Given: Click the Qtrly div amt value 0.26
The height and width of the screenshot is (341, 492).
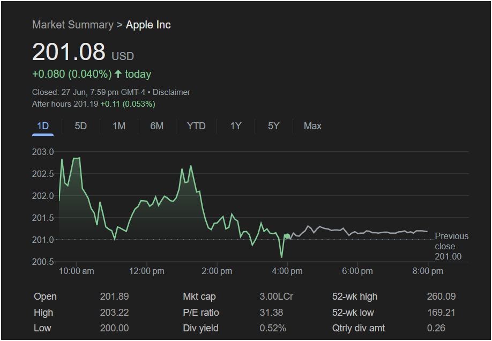Looking at the screenshot, I should (436, 328).
